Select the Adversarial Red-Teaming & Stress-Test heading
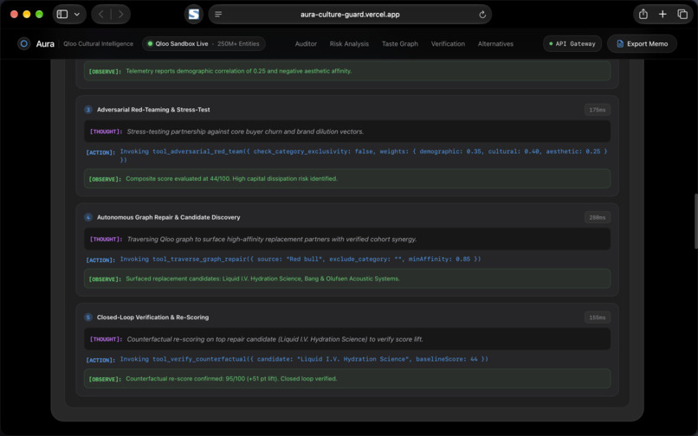698x436 pixels. pos(153,110)
